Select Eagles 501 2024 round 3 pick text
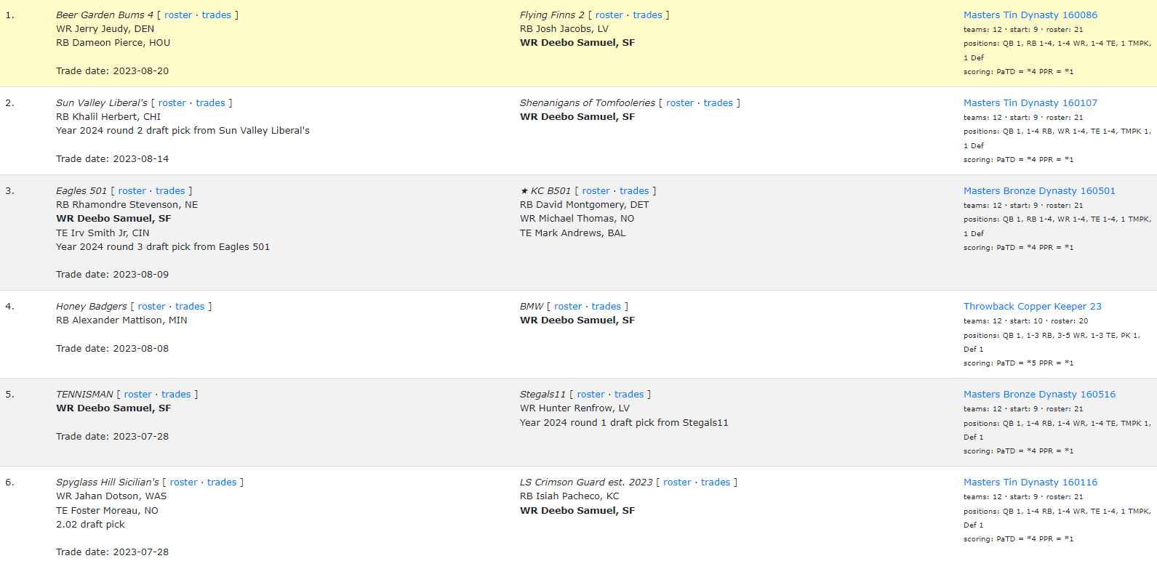This screenshot has height=561, width=1157. [x=163, y=246]
